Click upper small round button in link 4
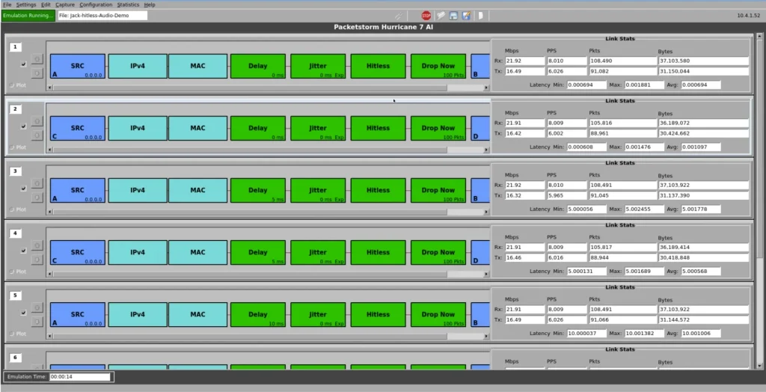Image resolution: width=766 pixels, height=392 pixels. coord(37,245)
